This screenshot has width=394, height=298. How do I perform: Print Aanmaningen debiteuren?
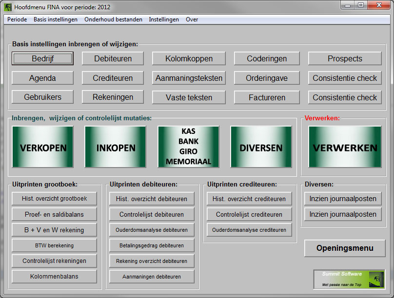[152, 277]
